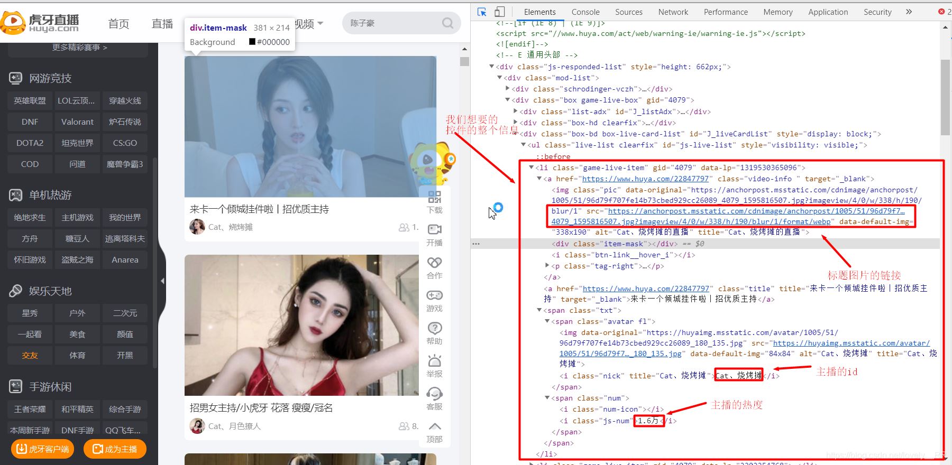952x465 pixels.
Task: Open the Security tab
Action: (x=877, y=12)
